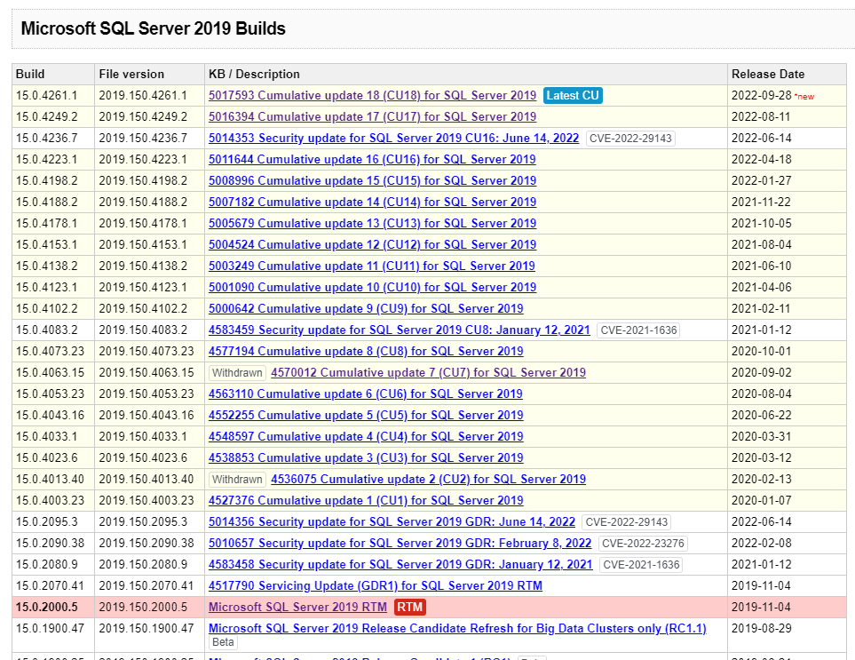Open the CU5 cumulative update link
This screenshot has width=855, height=660.
click(x=366, y=415)
